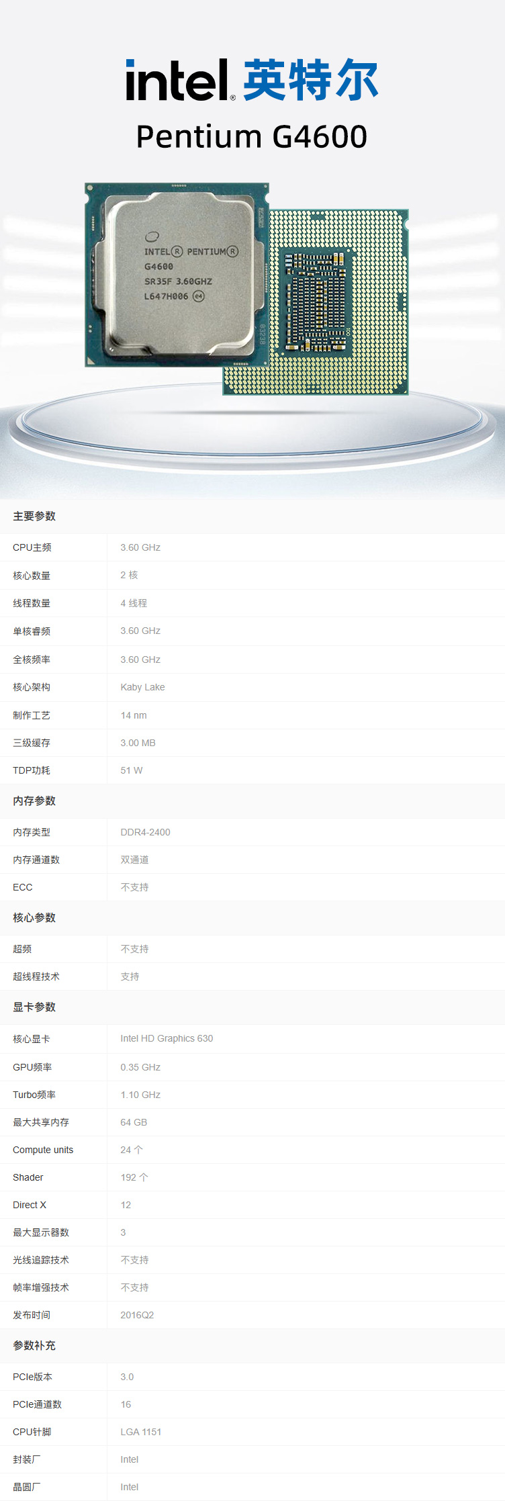Click the DDR4-2400 memory type value
This screenshot has height=1501, width=505.
click(145, 832)
